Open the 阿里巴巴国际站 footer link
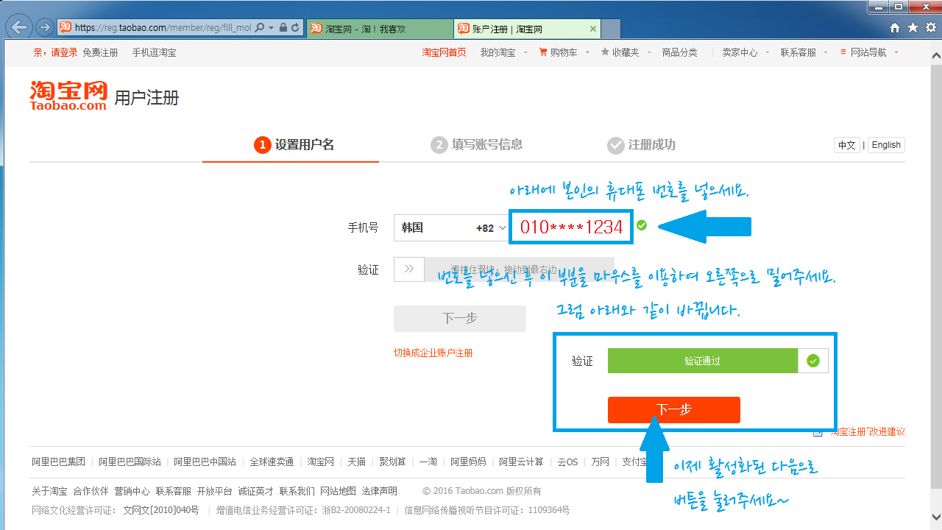The image size is (942, 530). point(130,462)
